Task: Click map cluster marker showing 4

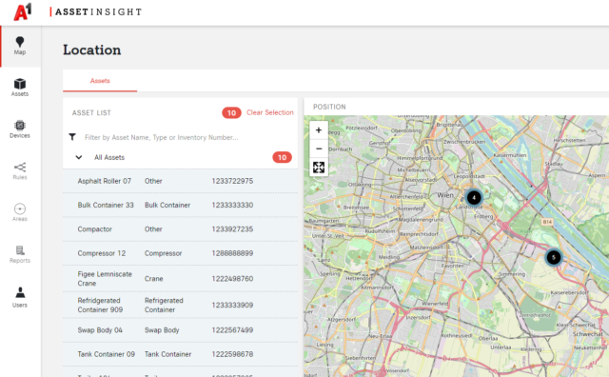Action: pos(474,197)
